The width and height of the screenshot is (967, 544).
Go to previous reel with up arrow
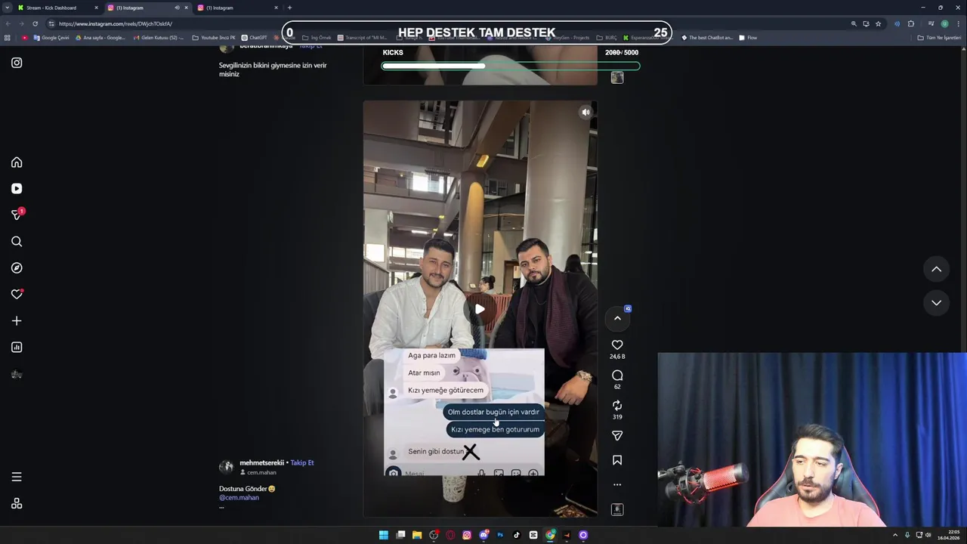(936, 269)
